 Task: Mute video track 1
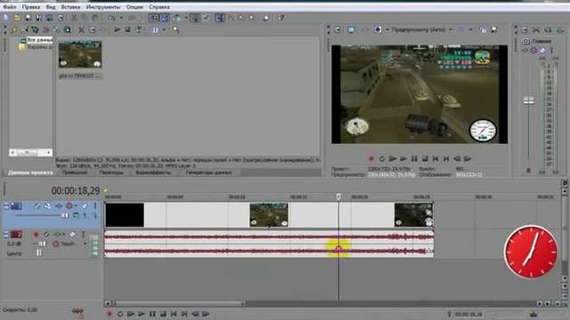tap(85, 205)
